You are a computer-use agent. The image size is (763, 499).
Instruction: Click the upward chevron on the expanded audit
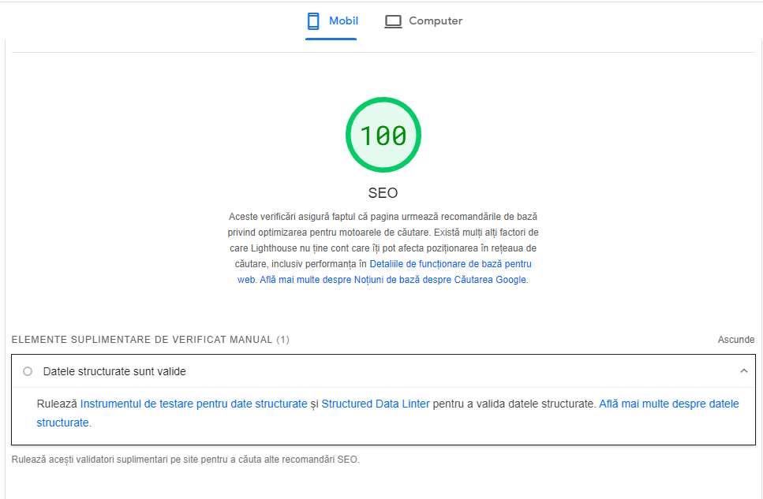[x=742, y=371]
